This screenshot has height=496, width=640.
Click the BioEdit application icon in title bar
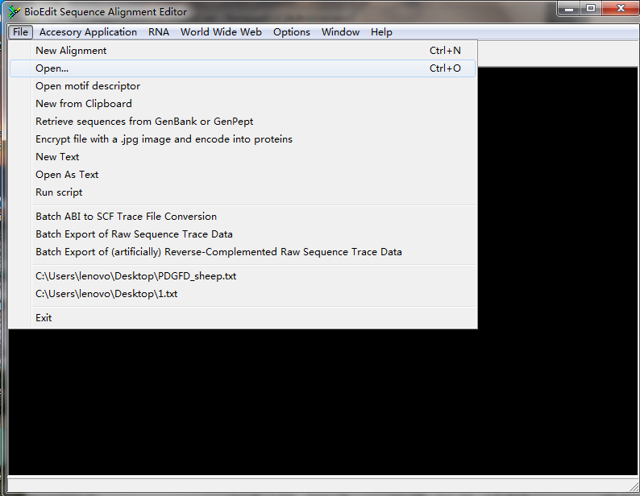pos(14,12)
